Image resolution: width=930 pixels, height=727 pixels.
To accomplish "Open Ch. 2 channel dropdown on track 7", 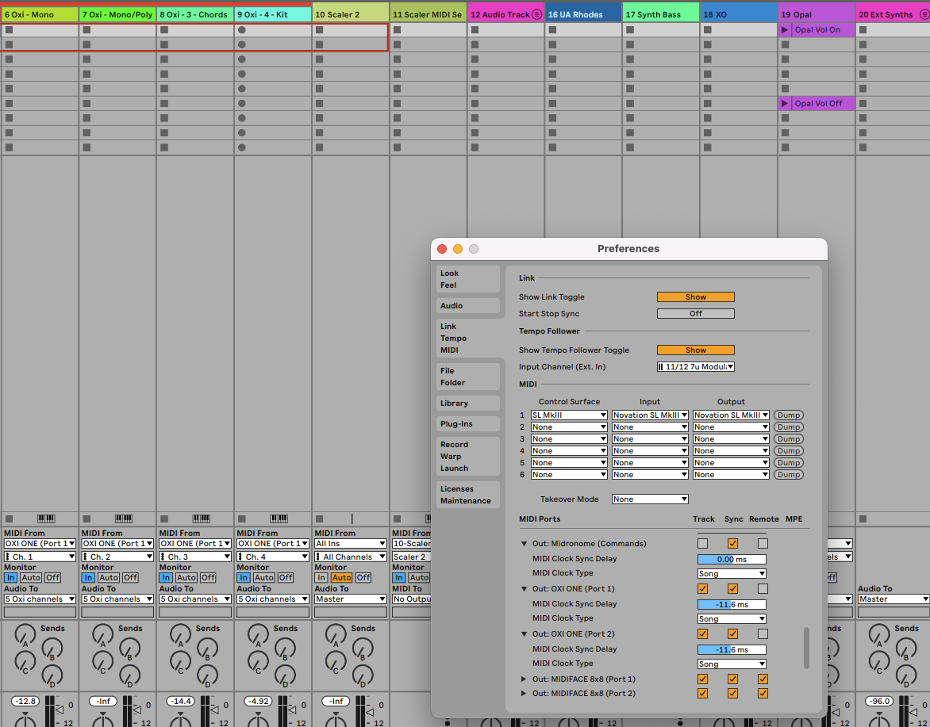I will click(117, 557).
